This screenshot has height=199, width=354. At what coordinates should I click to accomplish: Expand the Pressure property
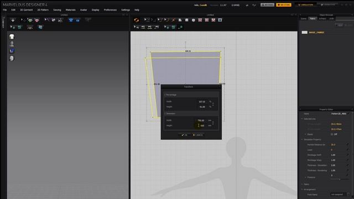pos(305,177)
